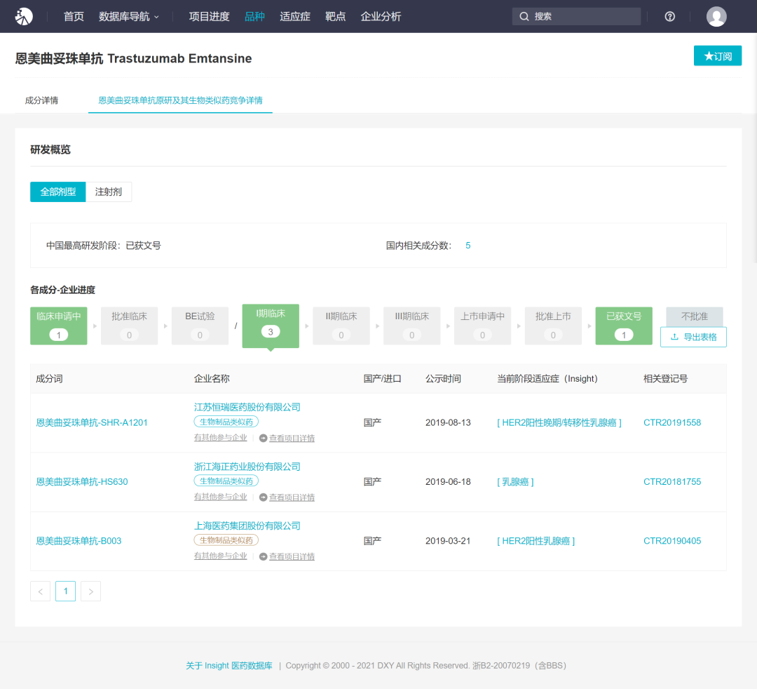Select II期临床 stage box
This screenshot has height=689, width=757.
point(341,326)
